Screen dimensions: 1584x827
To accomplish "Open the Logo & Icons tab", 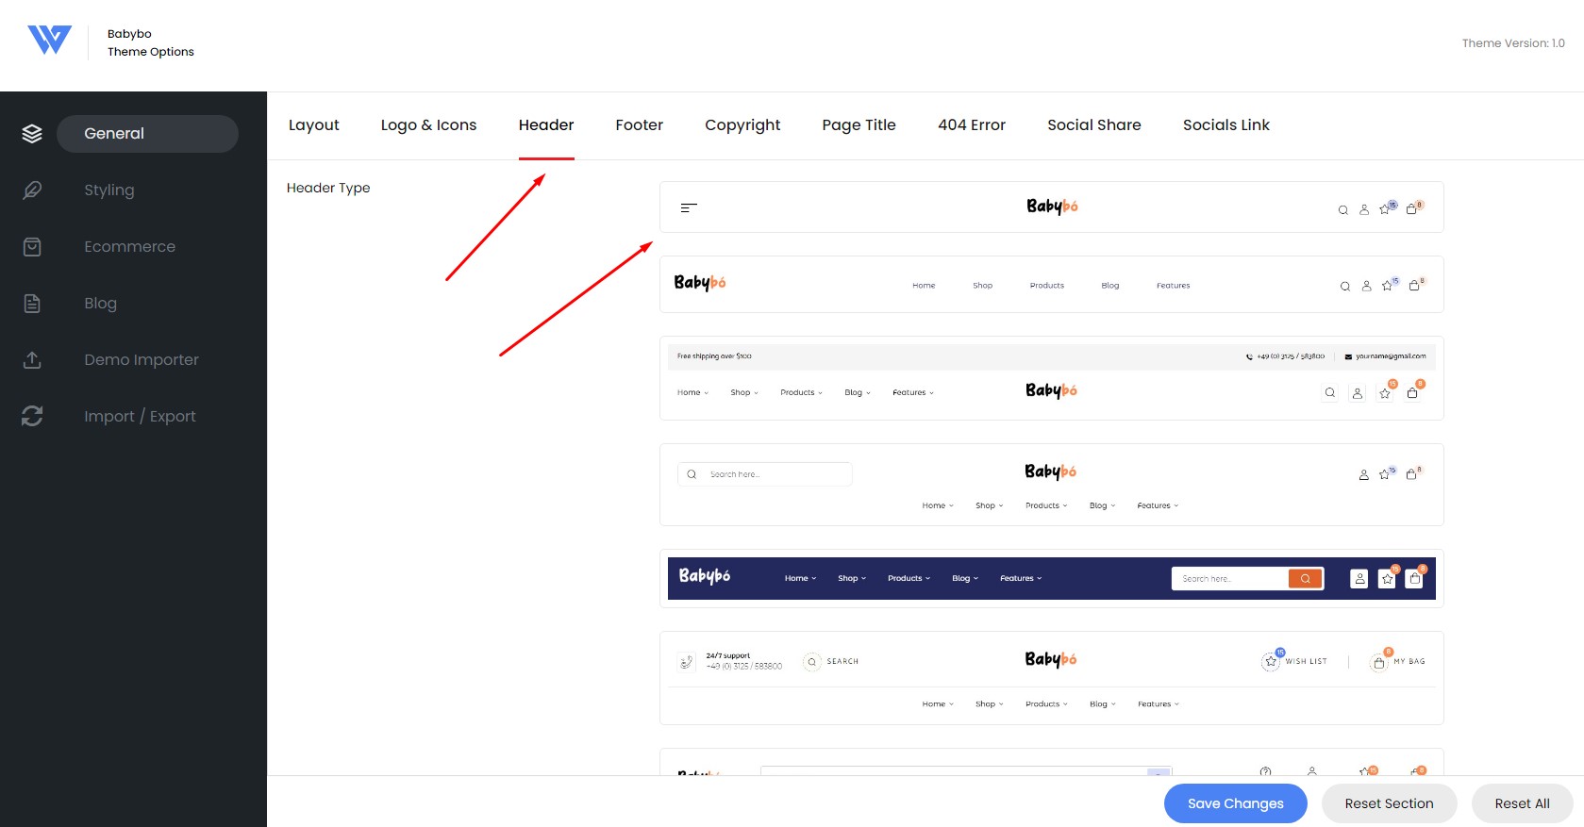I will pyautogui.click(x=428, y=125).
